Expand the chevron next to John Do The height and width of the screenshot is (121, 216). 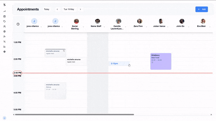pyautogui.click(x=189, y=27)
